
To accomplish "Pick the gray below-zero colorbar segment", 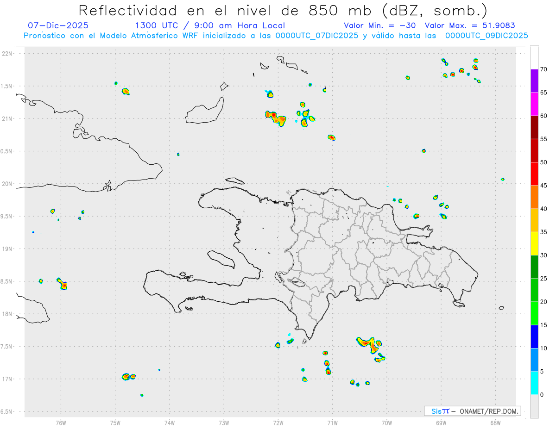I will pos(534,406).
